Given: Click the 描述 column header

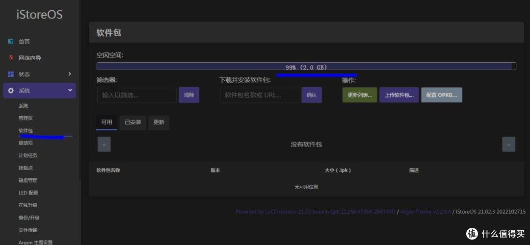Looking at the screenshot, I should [x=414, y=171].
